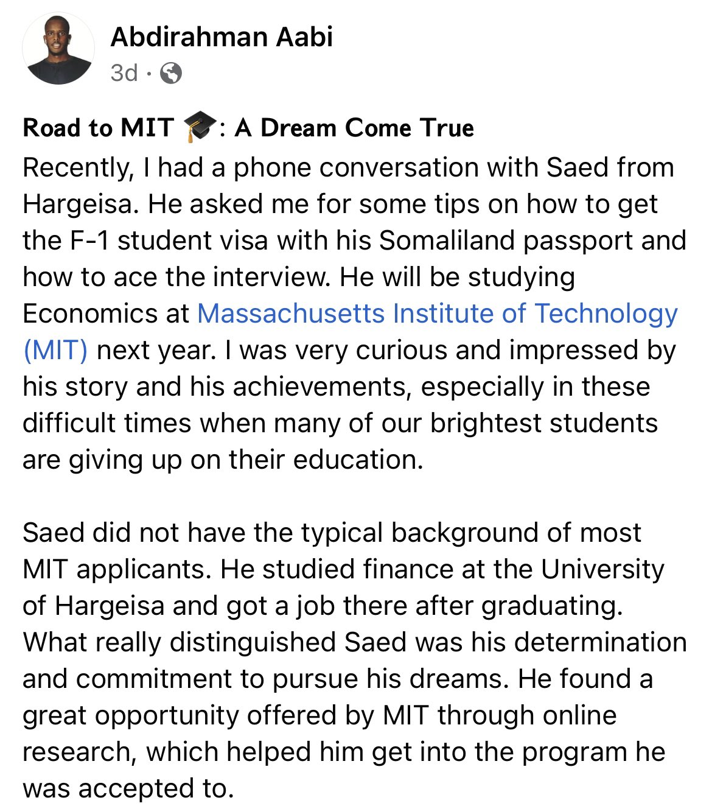Click the final line 'was accepted to.'

(x=128, y=789)
